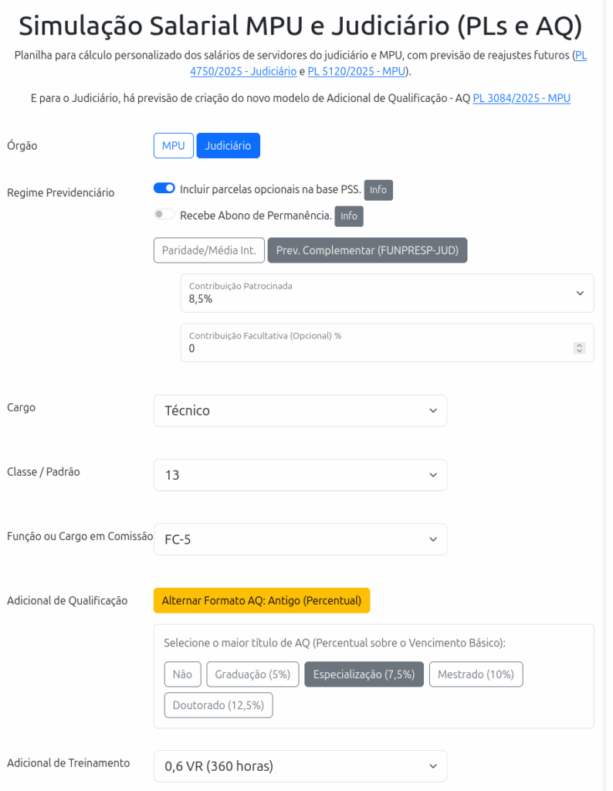Click the Contribuição Facultativa spinner arrows
The width and height of the screenshot is (613, 791).
(x=579, y=348)
